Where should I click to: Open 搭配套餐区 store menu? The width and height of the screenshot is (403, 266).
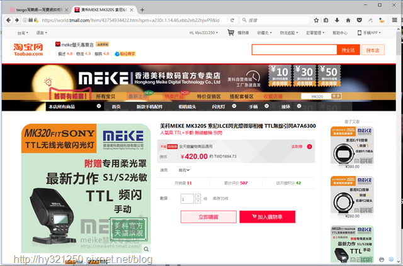click(x=242, y=97)
